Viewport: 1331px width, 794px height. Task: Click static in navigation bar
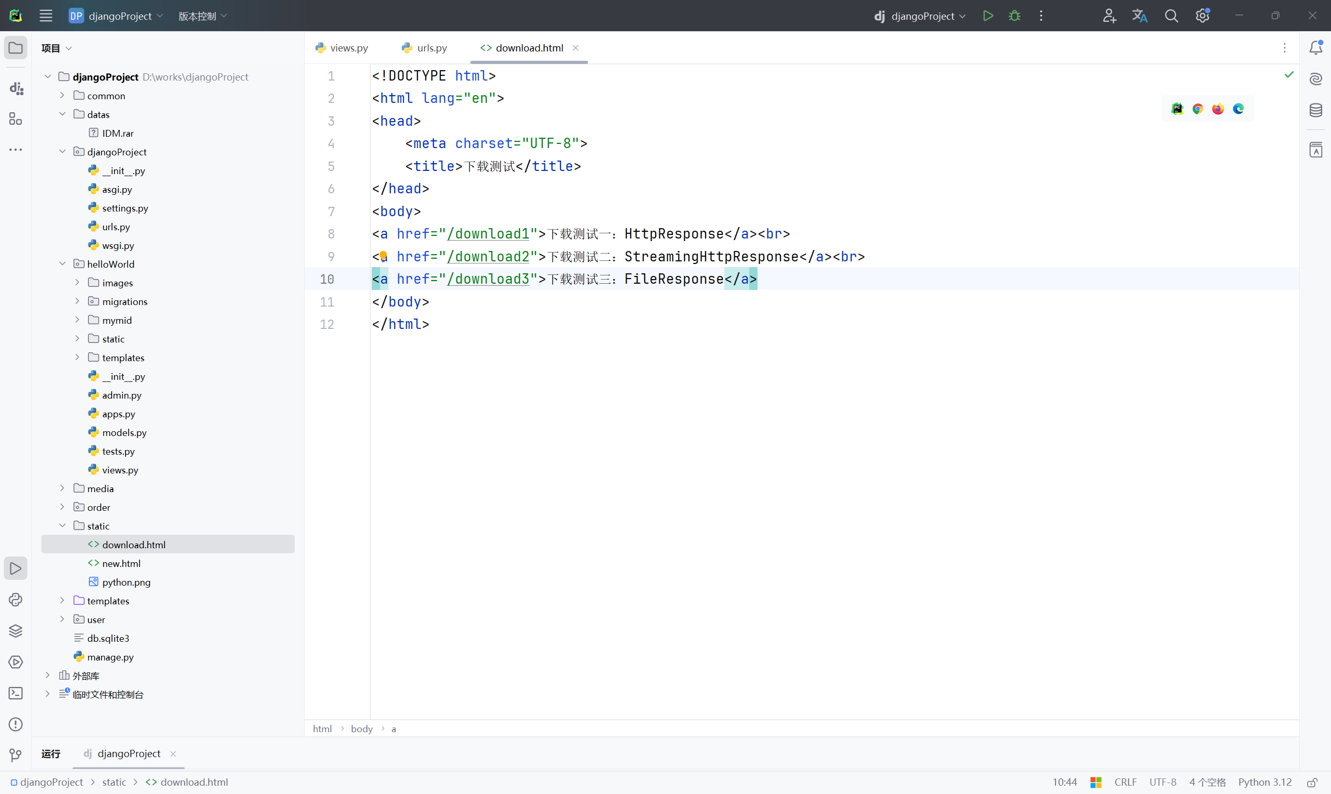(114, 782)
